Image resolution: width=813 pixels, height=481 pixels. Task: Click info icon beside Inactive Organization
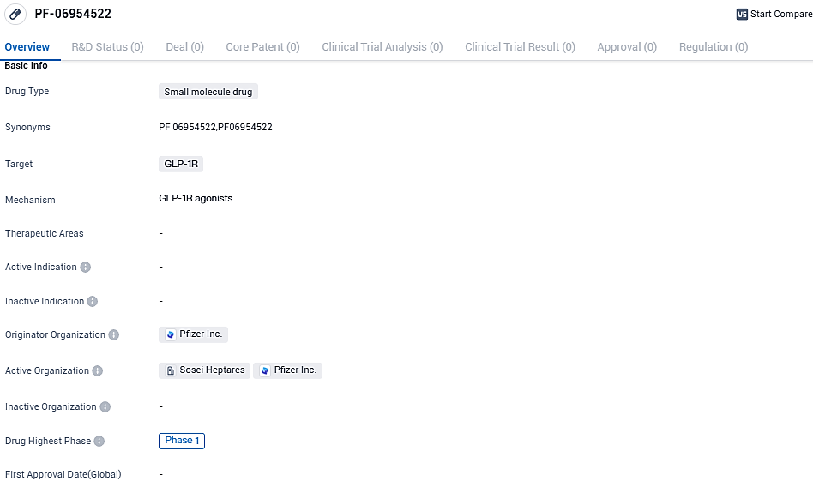105,407
